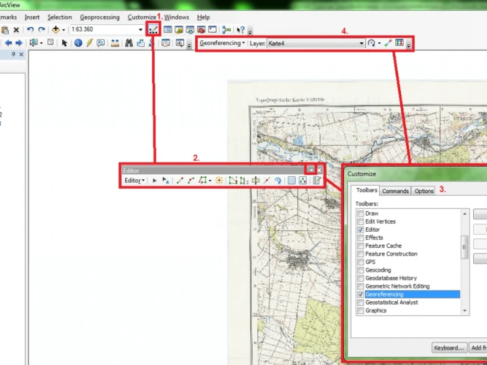The width and height of the screenshot is (487, 365).
Task: Open the Link Table on the Georeferencing toolbar
Action: click(399, 43)
